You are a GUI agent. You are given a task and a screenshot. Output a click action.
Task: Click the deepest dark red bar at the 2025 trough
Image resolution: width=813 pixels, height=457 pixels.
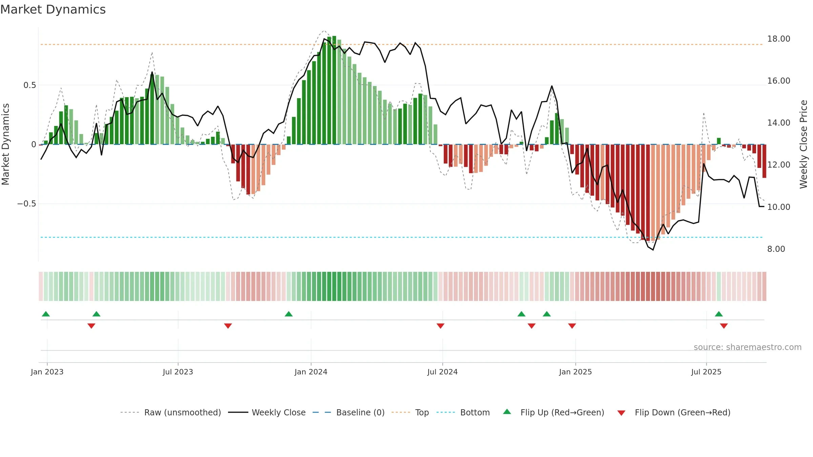(648, 193)
